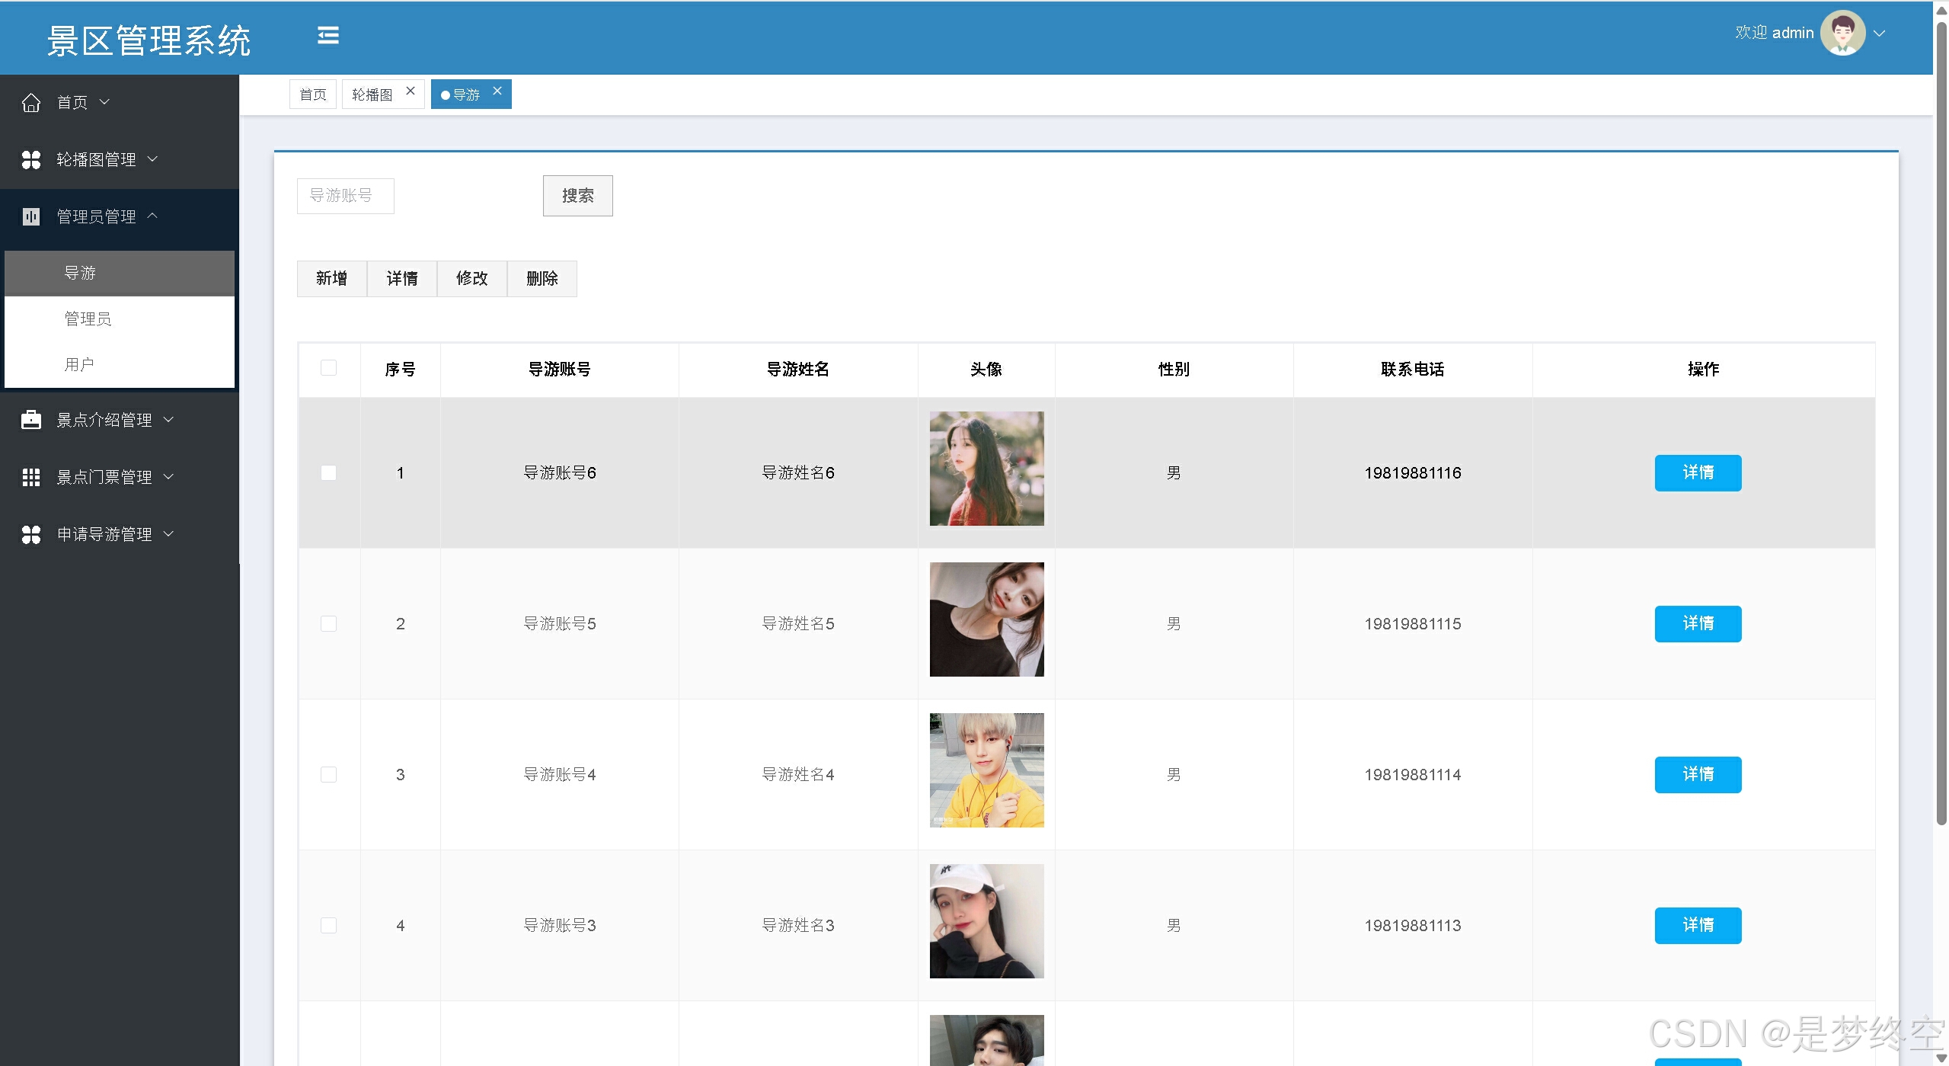
Task: Collapse the 管理员管理 menu chevron
Action: click(x=152, y=216)
